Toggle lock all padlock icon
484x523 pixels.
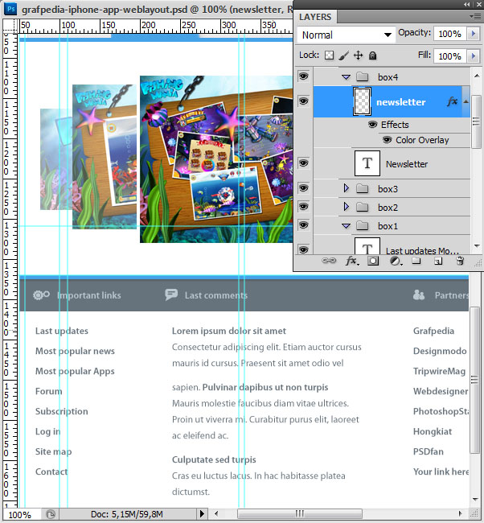[x=373, y=56]
